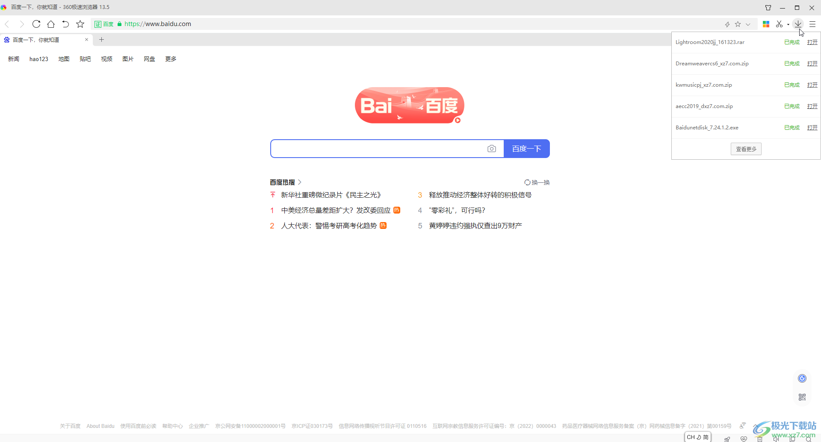
Task: Open 黄婷婷违约强执仅查出9万财产 item
Action: (475, 226)
